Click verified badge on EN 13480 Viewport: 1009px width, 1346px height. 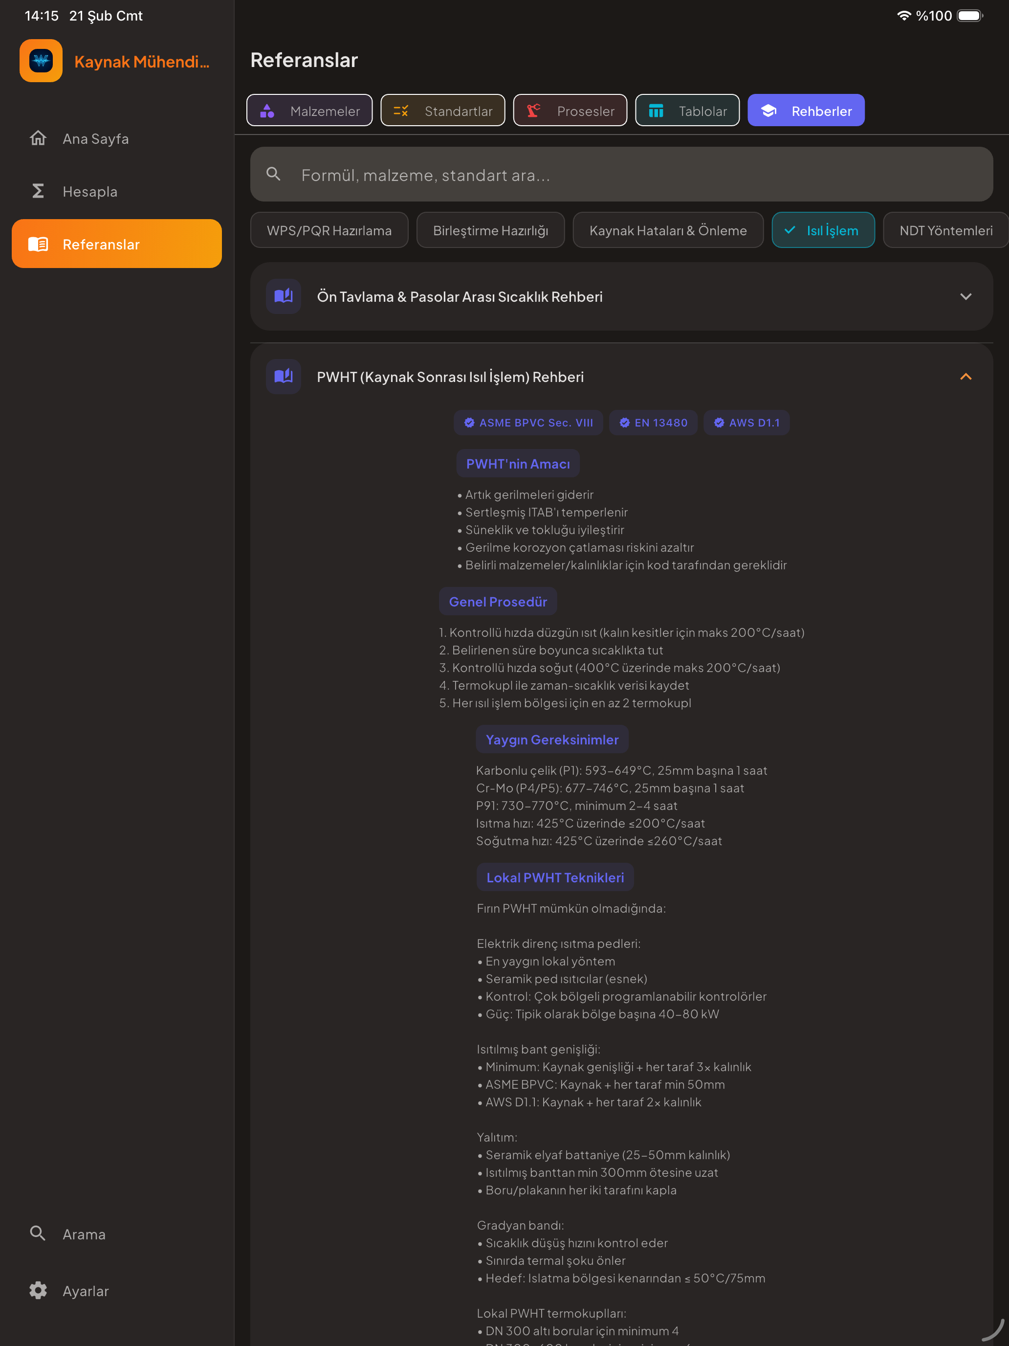pos(625,423)
